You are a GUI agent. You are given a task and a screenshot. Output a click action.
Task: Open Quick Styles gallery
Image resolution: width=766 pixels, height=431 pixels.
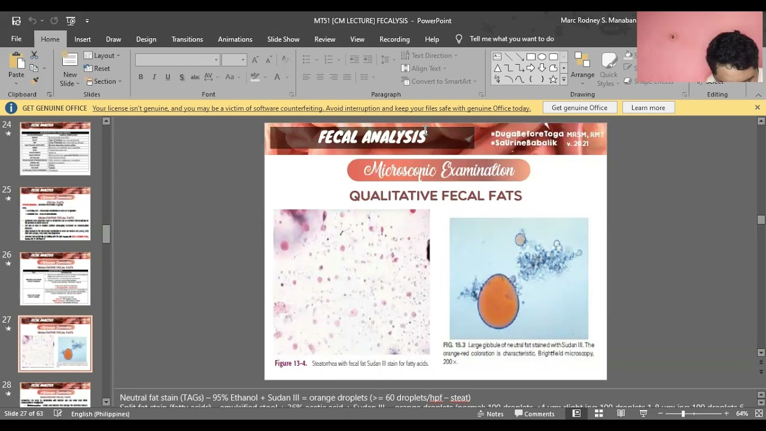(609, 70)
